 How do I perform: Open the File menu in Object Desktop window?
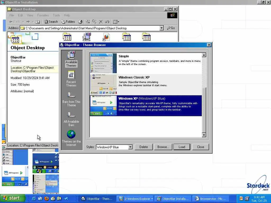12,15
